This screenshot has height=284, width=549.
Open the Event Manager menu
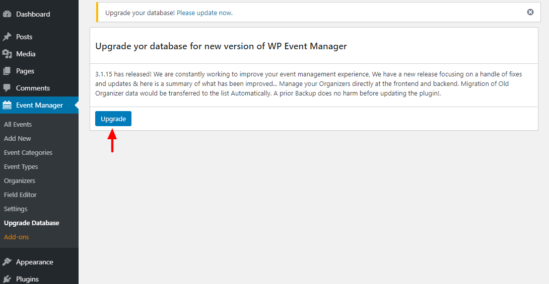(x=39, y=105)
